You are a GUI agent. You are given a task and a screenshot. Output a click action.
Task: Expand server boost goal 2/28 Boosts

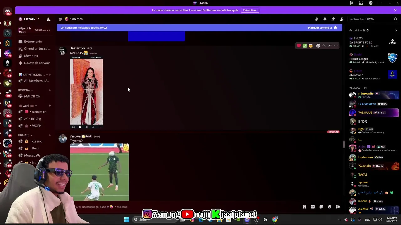pyautogui.click(x=34, y=30)
